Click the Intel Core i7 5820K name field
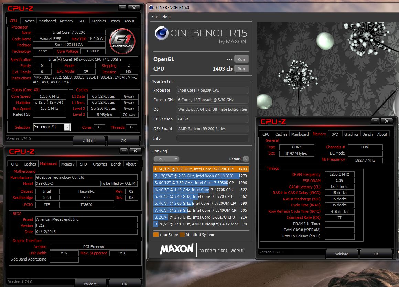The image size is (399, 287). tap(69, 32)
